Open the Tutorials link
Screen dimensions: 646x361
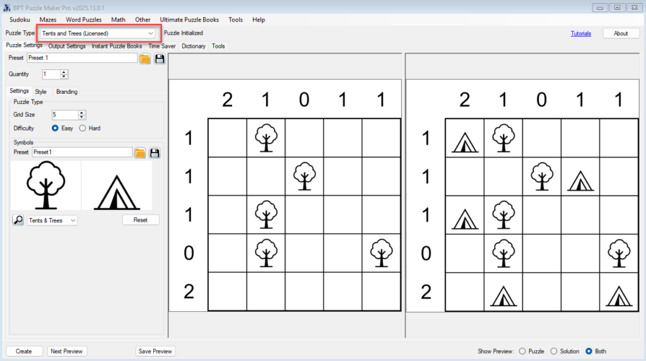click(580, 33)
